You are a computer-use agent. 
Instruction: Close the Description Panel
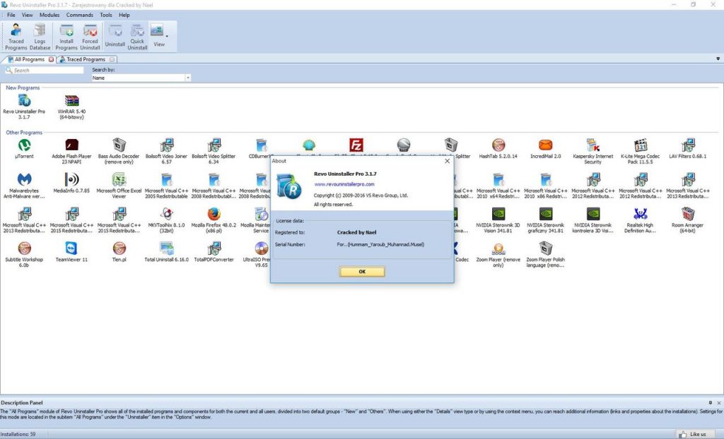point(719,402)
